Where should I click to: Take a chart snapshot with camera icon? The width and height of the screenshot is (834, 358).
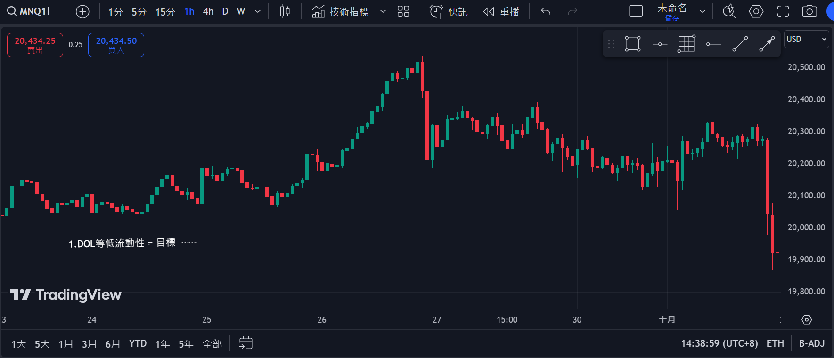pyautogui.click(x=809, y=12)
